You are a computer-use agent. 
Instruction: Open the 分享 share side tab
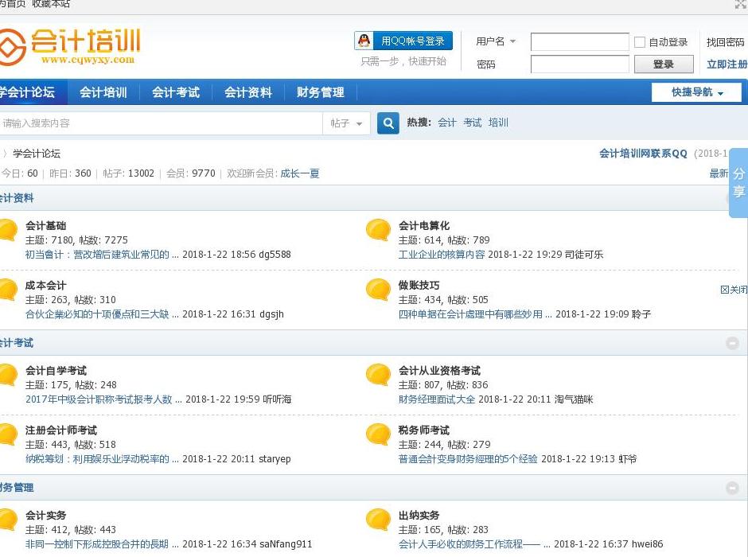pyautogui.click(x=738, y=183)
